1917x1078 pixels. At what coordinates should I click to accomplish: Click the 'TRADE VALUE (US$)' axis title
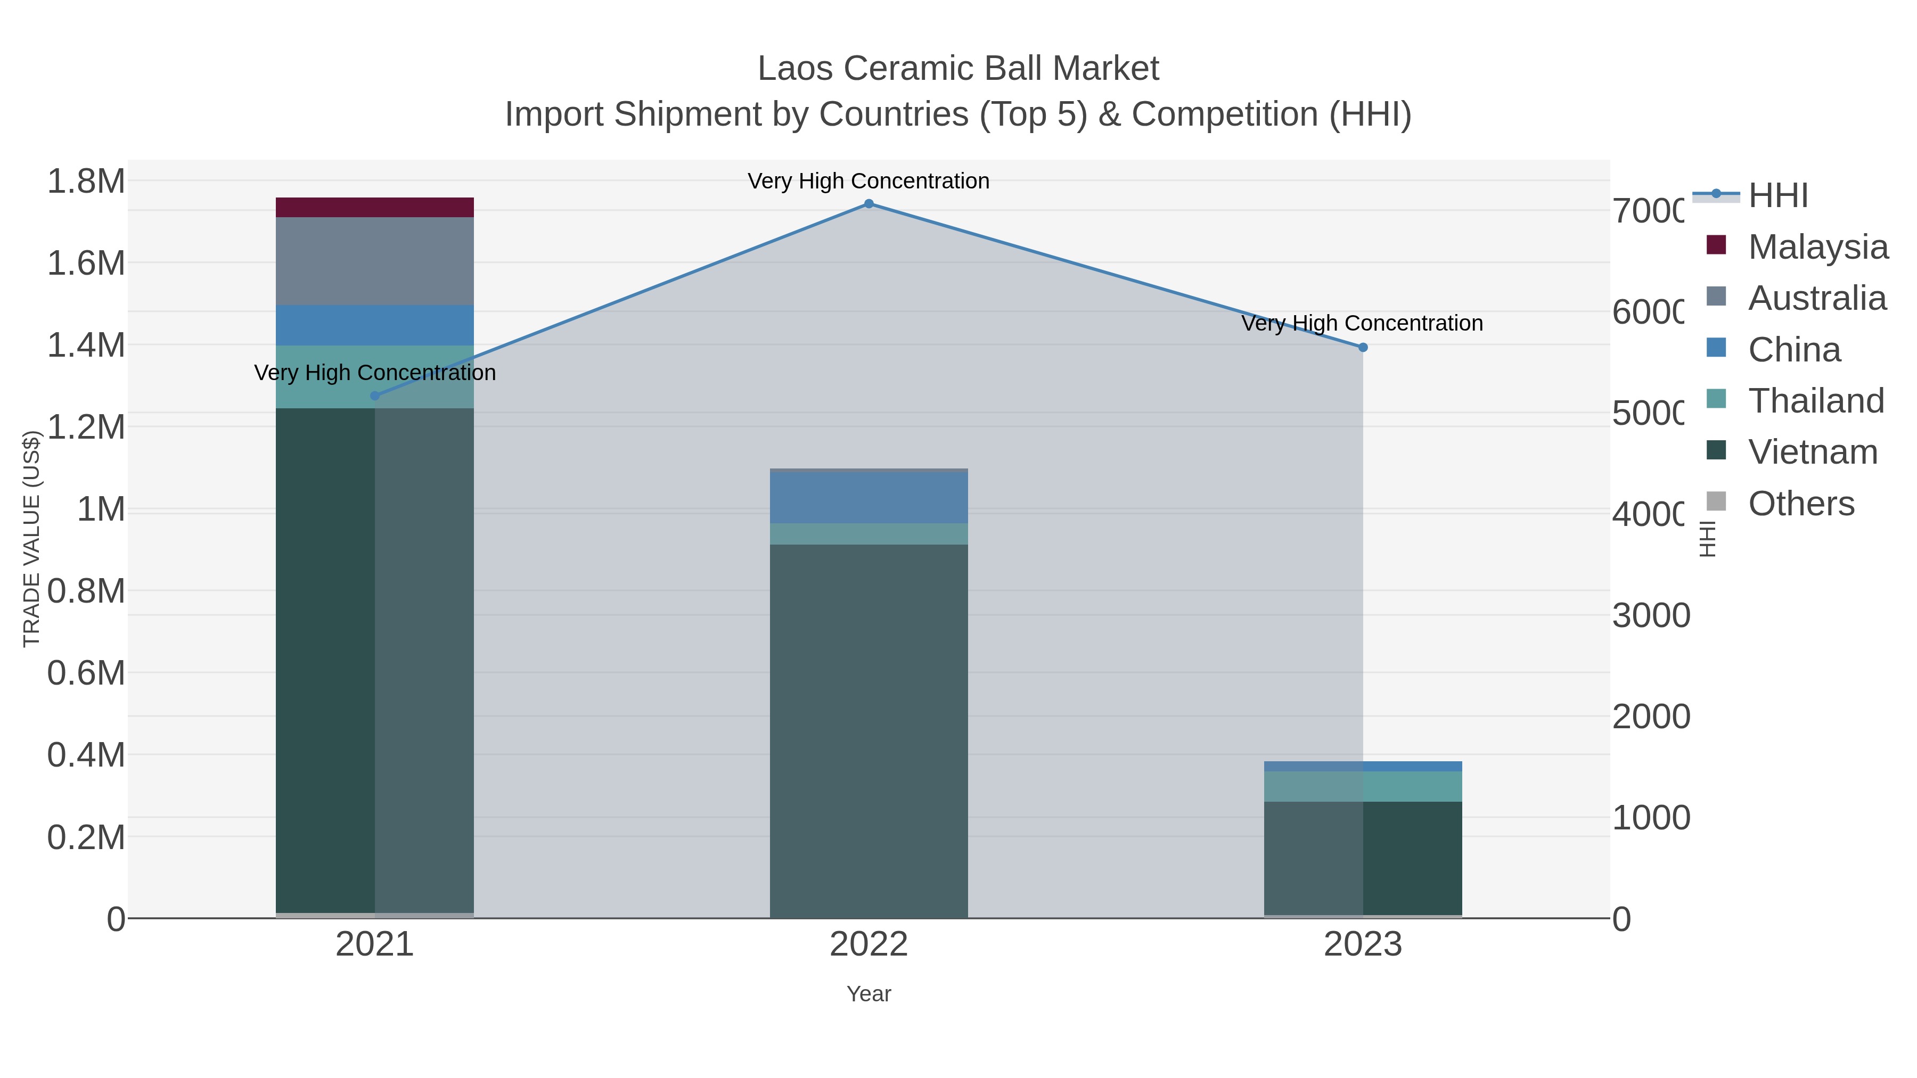tap(31, 539)
